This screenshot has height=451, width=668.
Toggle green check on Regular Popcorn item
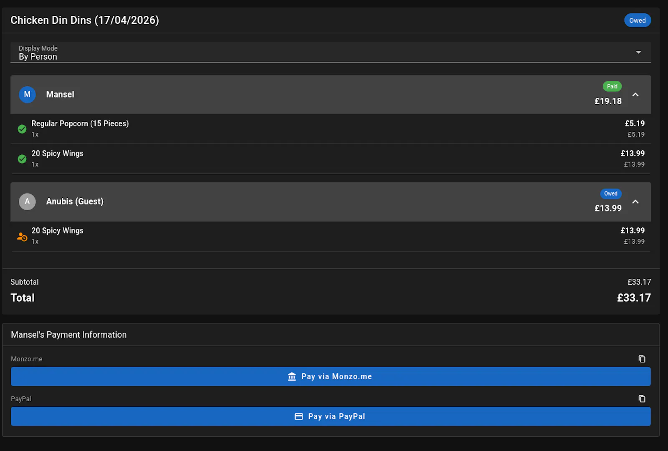pyautogui.click(x=22, y=129)
